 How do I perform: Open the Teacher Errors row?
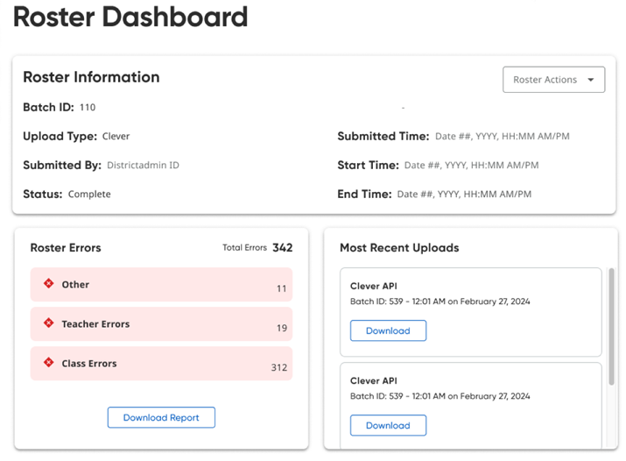161,324
